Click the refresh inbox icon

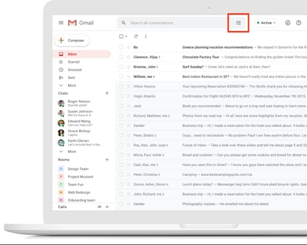click(136, 36)
